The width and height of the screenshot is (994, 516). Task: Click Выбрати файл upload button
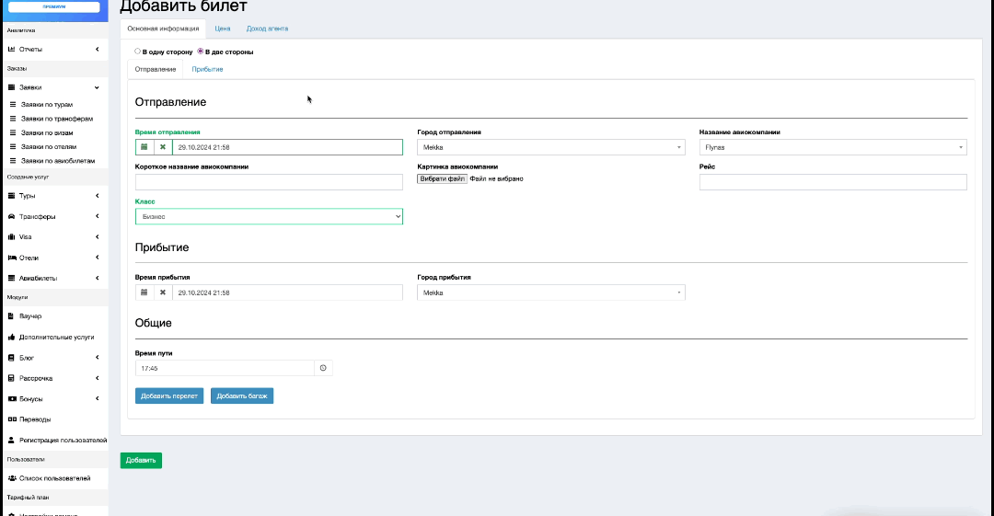coord(442,178)
